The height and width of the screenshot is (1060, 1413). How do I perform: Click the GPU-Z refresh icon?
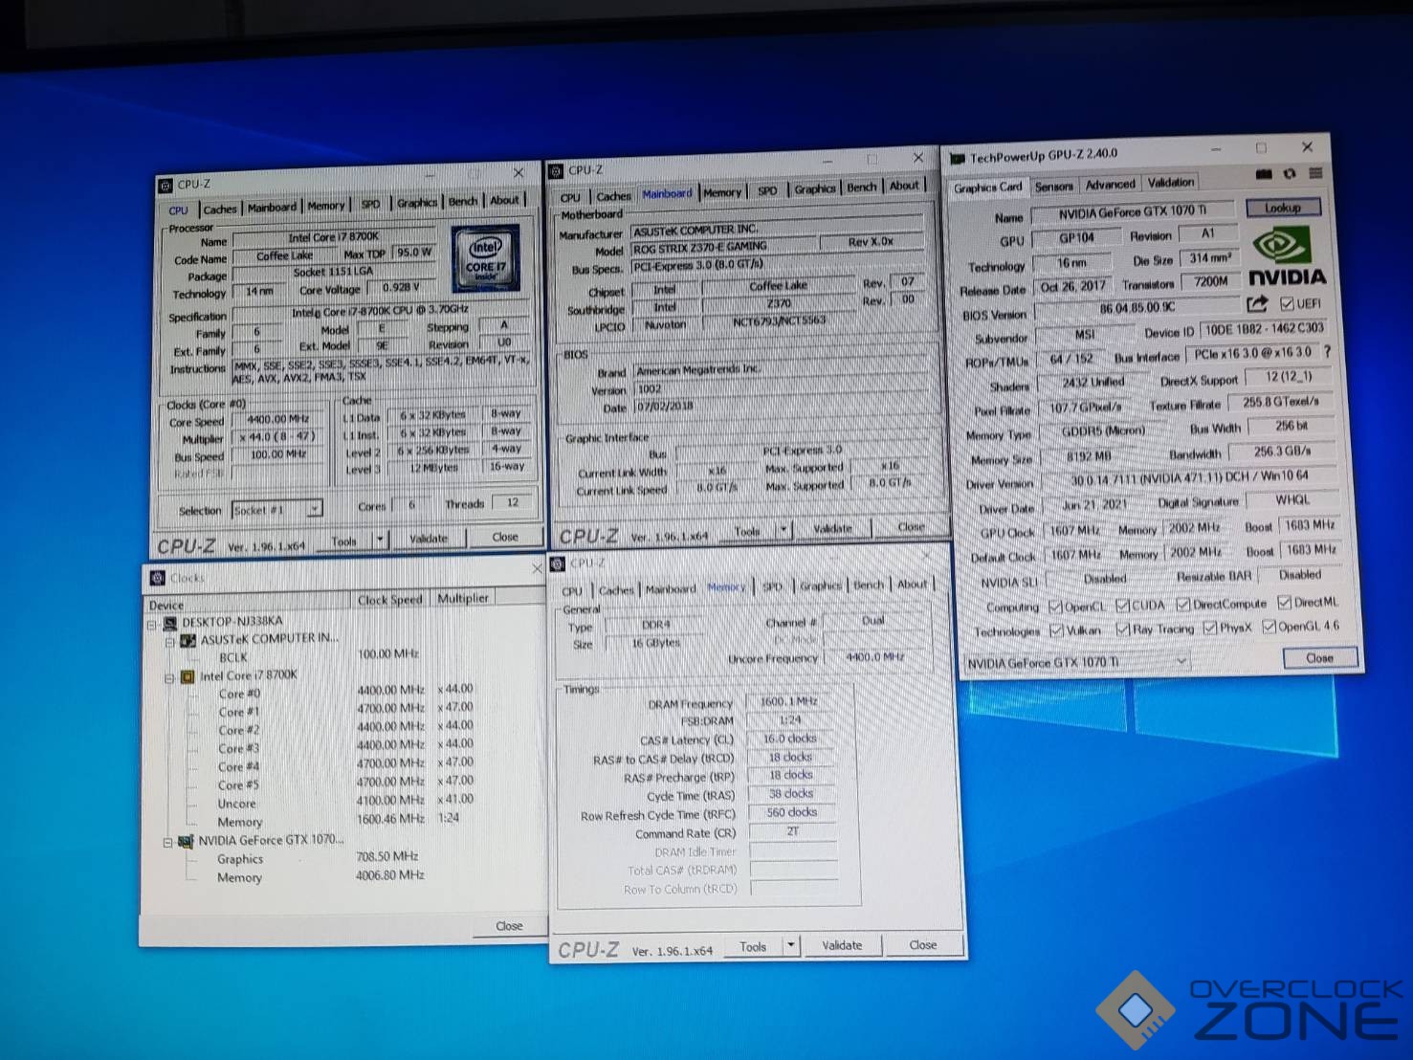(x=1290, y=174)
